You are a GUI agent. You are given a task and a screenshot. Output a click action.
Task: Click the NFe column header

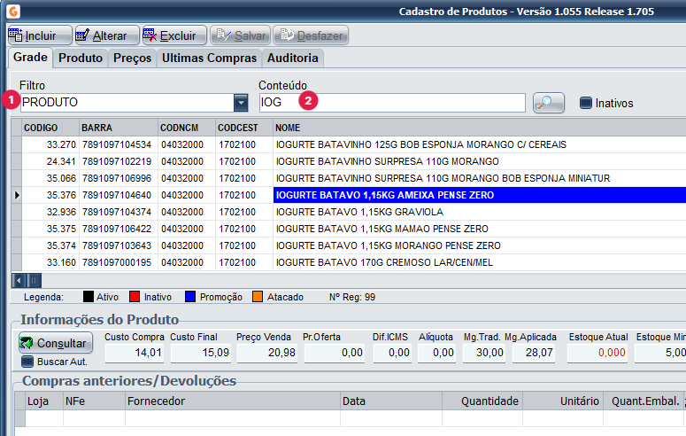tap(94, 401)
